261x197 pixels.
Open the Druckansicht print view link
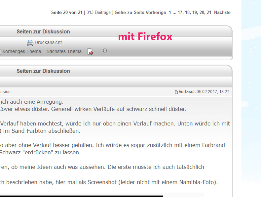click(x=48, y=42)
